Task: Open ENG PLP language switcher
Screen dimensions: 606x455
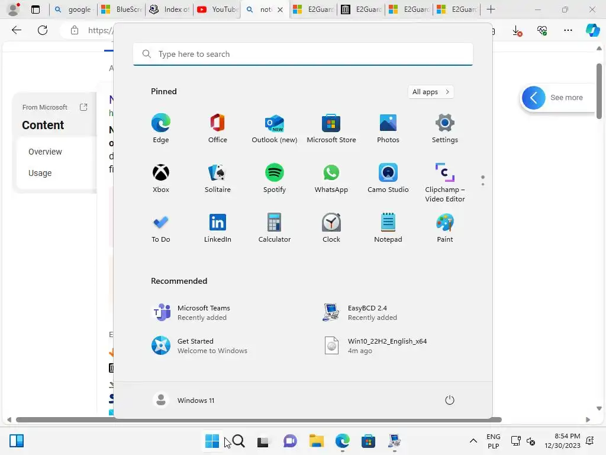Action: [x=494, y=441]
